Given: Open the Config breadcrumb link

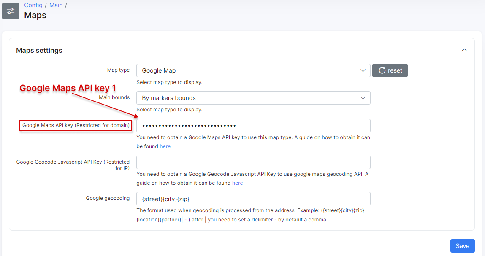Looking at the screenshot, I should (33, 5).
